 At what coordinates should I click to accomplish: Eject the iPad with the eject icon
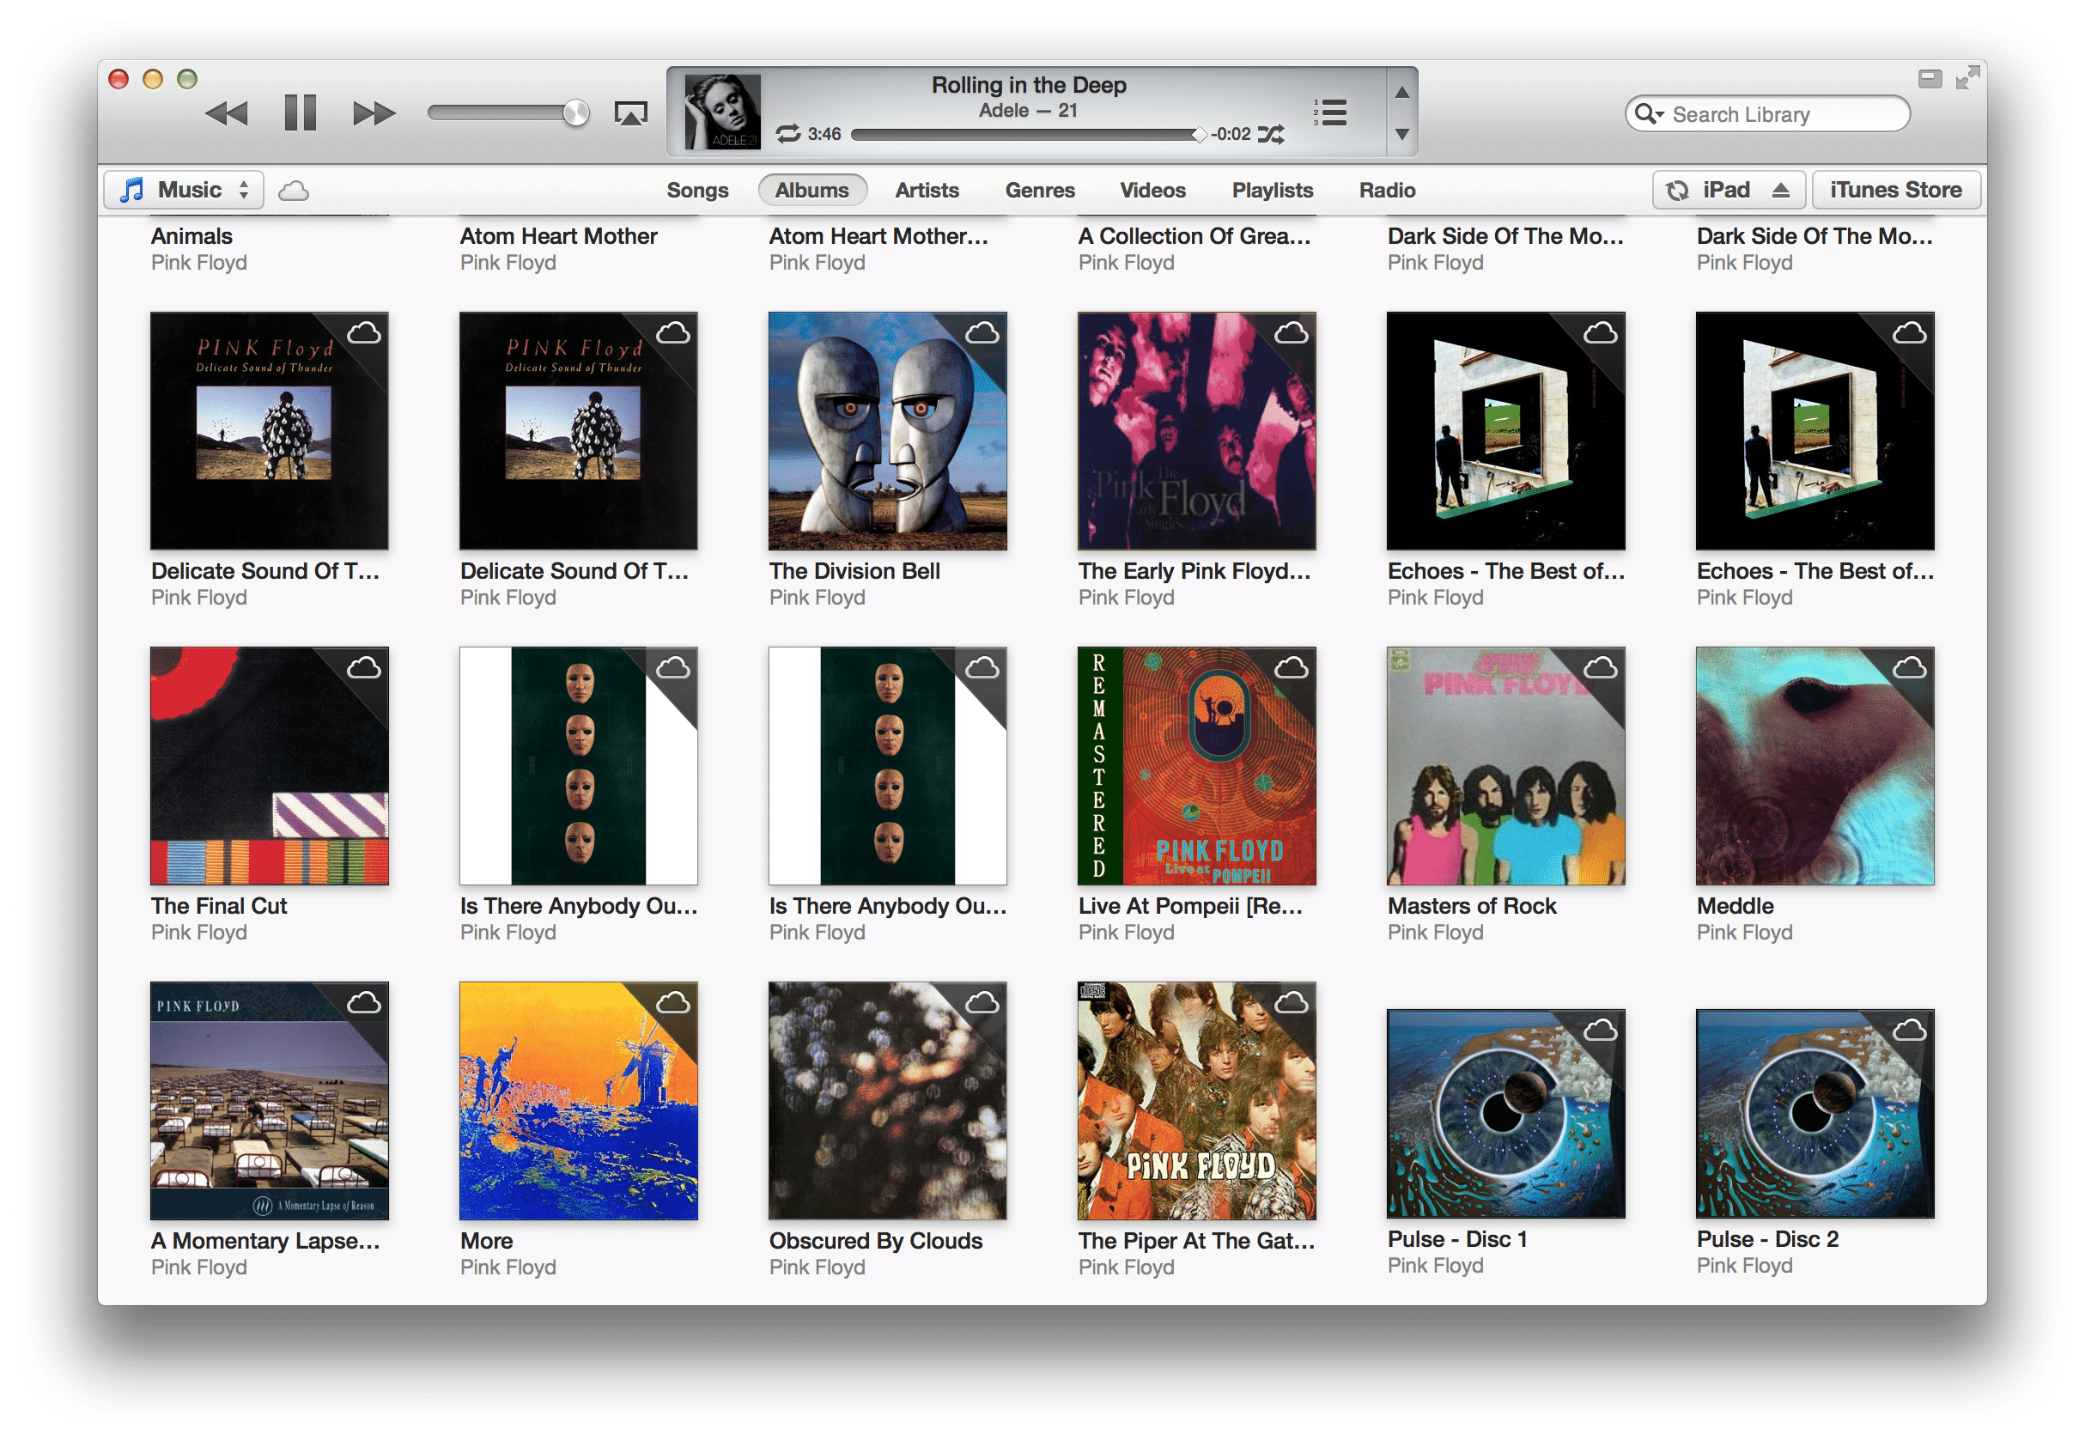(x=1780, y=190)
